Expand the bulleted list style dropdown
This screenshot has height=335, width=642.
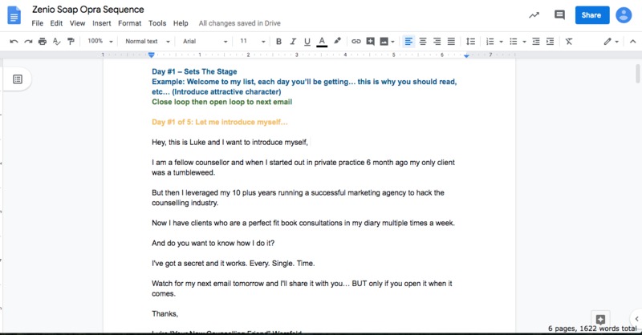coord(524,42)
